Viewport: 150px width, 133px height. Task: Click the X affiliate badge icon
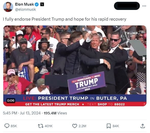pos(42,4)
